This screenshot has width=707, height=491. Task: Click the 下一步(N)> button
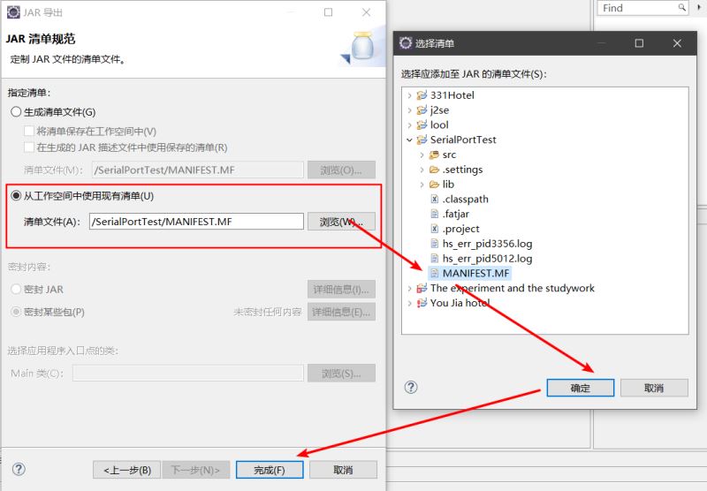pyautogui.click(x=196, y=470)
